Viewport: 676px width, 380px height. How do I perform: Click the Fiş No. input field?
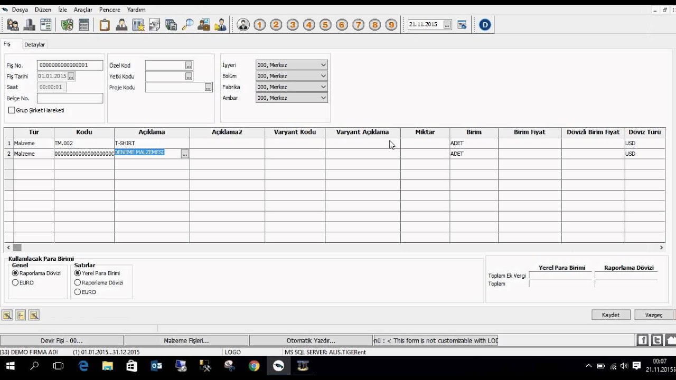click(x=70, y=65)
